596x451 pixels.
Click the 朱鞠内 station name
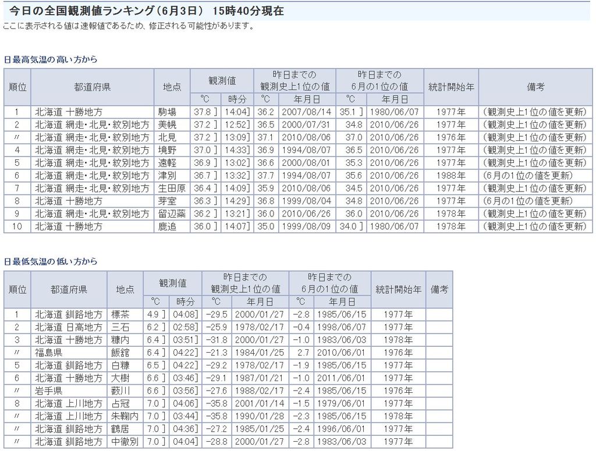tap(124, 416)
